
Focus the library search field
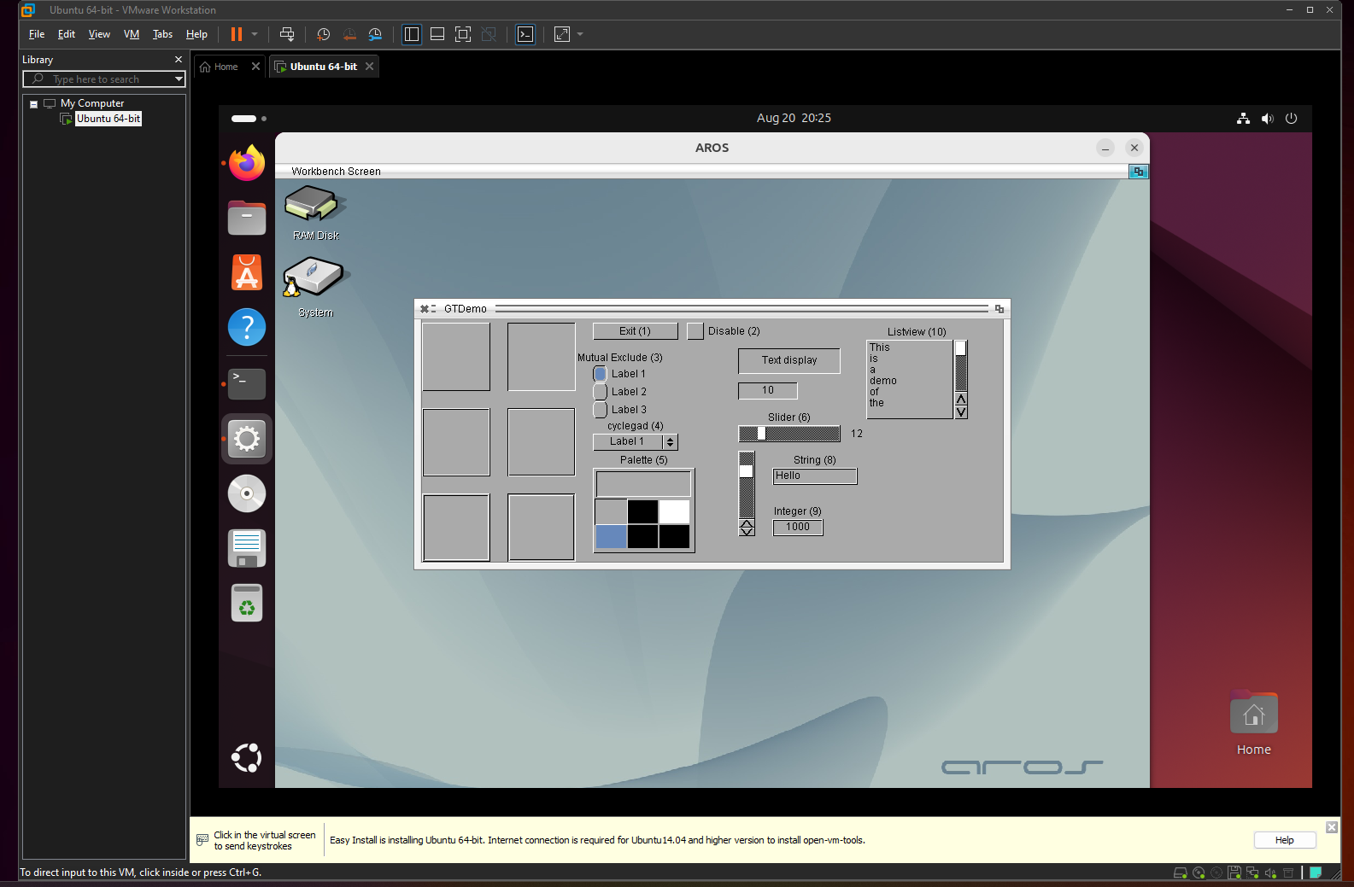[x=103, y=79]
